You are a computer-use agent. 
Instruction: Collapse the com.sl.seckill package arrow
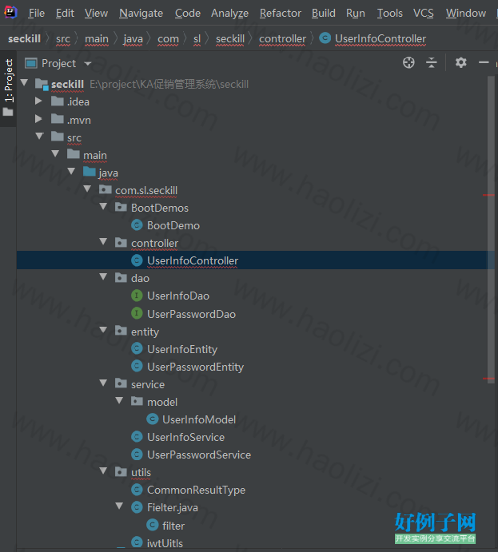[87, 189]
